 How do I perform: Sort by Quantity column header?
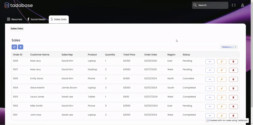(110, 54)
